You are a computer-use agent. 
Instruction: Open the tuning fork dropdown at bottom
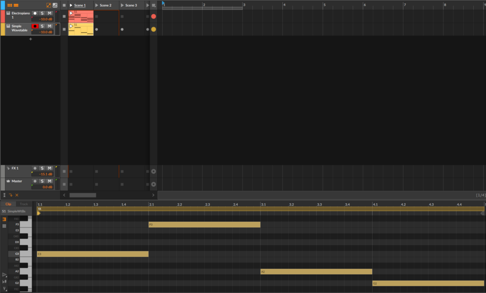(4, 289)
